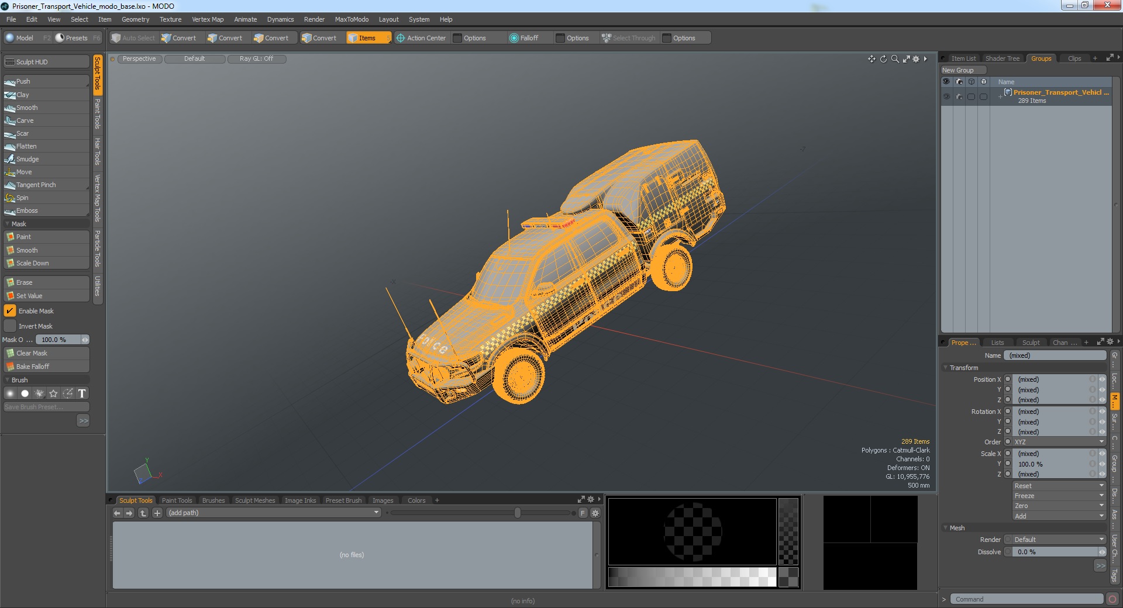Select the Clay sculpt tool
Viewport: 1123px width, 608px height.
[46, 95]
